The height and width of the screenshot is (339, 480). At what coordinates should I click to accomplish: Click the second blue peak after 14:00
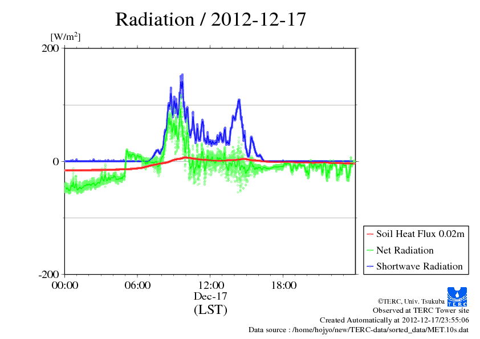[x=239, y=100]
